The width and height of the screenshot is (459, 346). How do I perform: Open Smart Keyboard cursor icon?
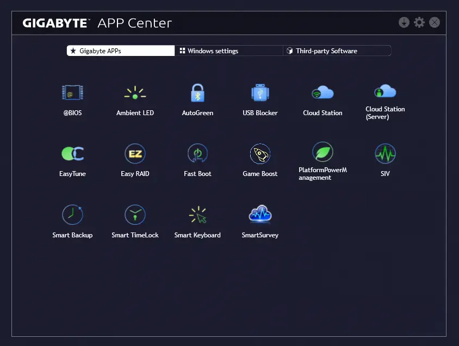pos(197,215)
